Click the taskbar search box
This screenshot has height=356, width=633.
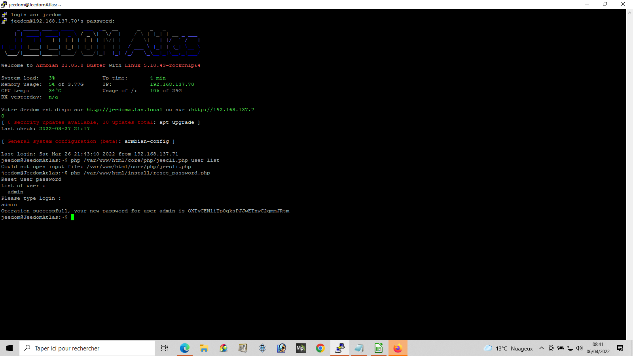[87, 348]
